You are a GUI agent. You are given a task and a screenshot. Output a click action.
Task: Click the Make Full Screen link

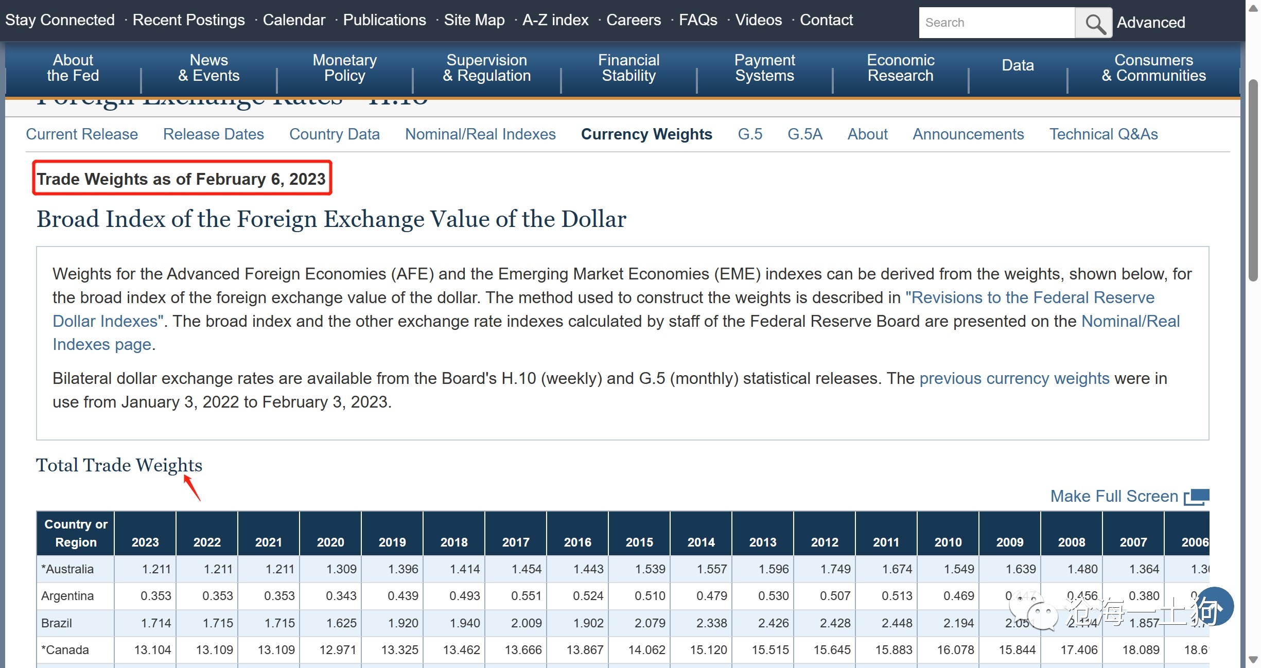click(1114, 496)
